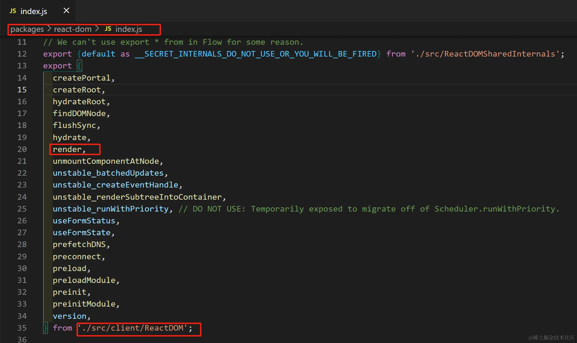Click unstable_batchedUpdates identifier

click(108, 173)
